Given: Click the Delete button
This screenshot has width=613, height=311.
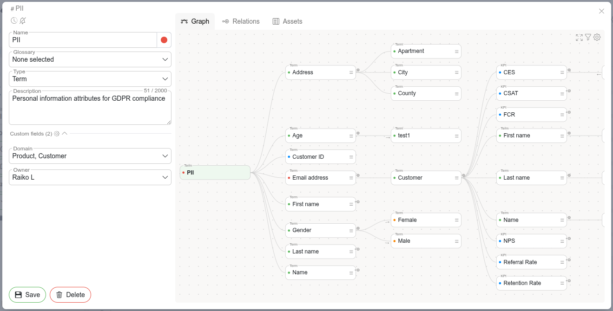Looking at the screenshot, I should tap(70, 295).
